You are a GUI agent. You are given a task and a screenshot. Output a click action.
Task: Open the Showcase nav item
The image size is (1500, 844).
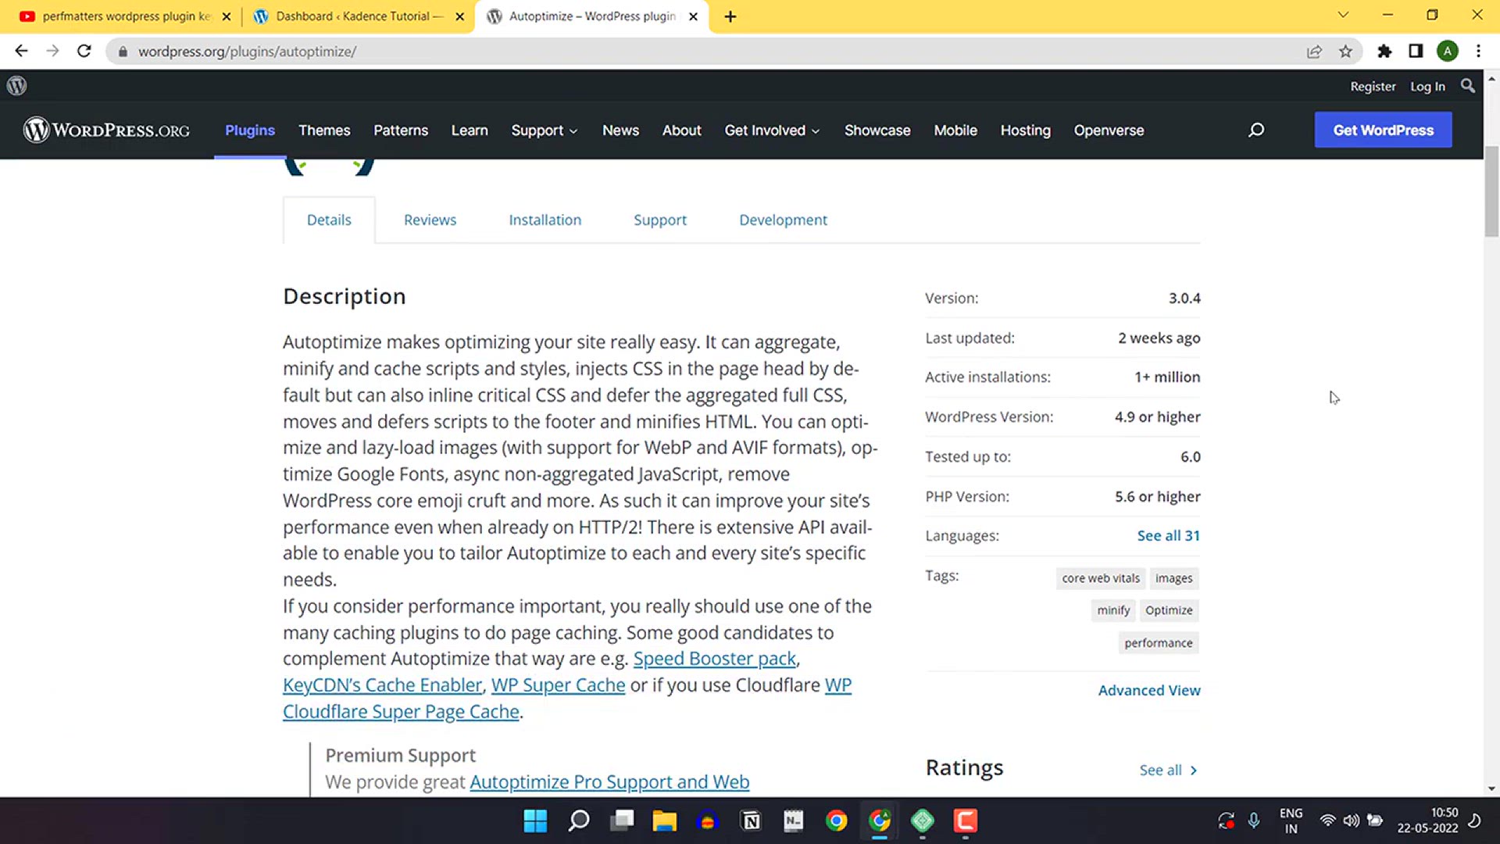[877, 131]
